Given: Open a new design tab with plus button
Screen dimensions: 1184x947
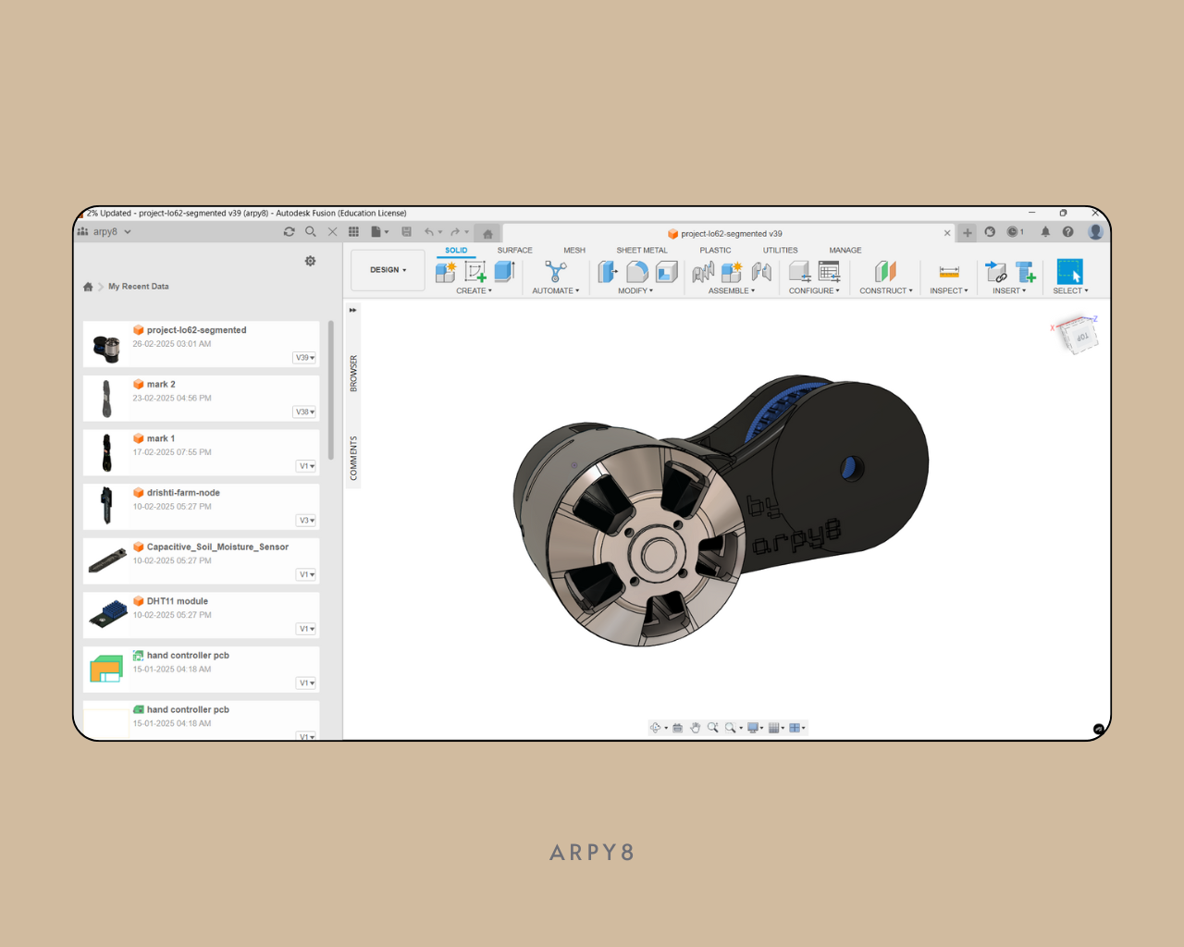Looking at the screenshot, I should point(967,233).
